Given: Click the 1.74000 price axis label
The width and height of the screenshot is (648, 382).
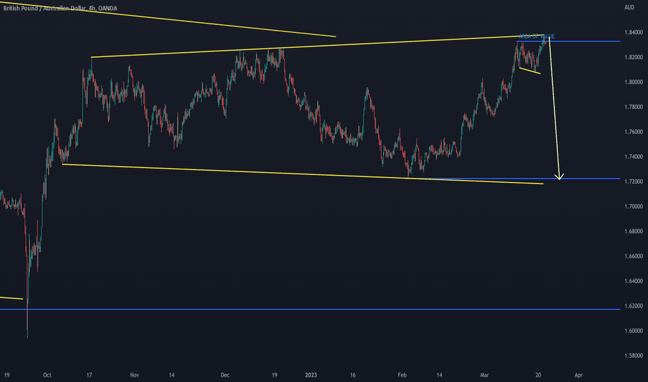Looking at the screenshot, I should (x=633, y=156).
